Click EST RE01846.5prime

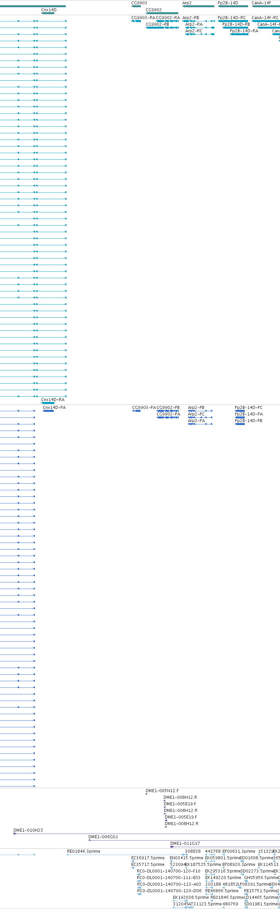click(x=227, y=898)
